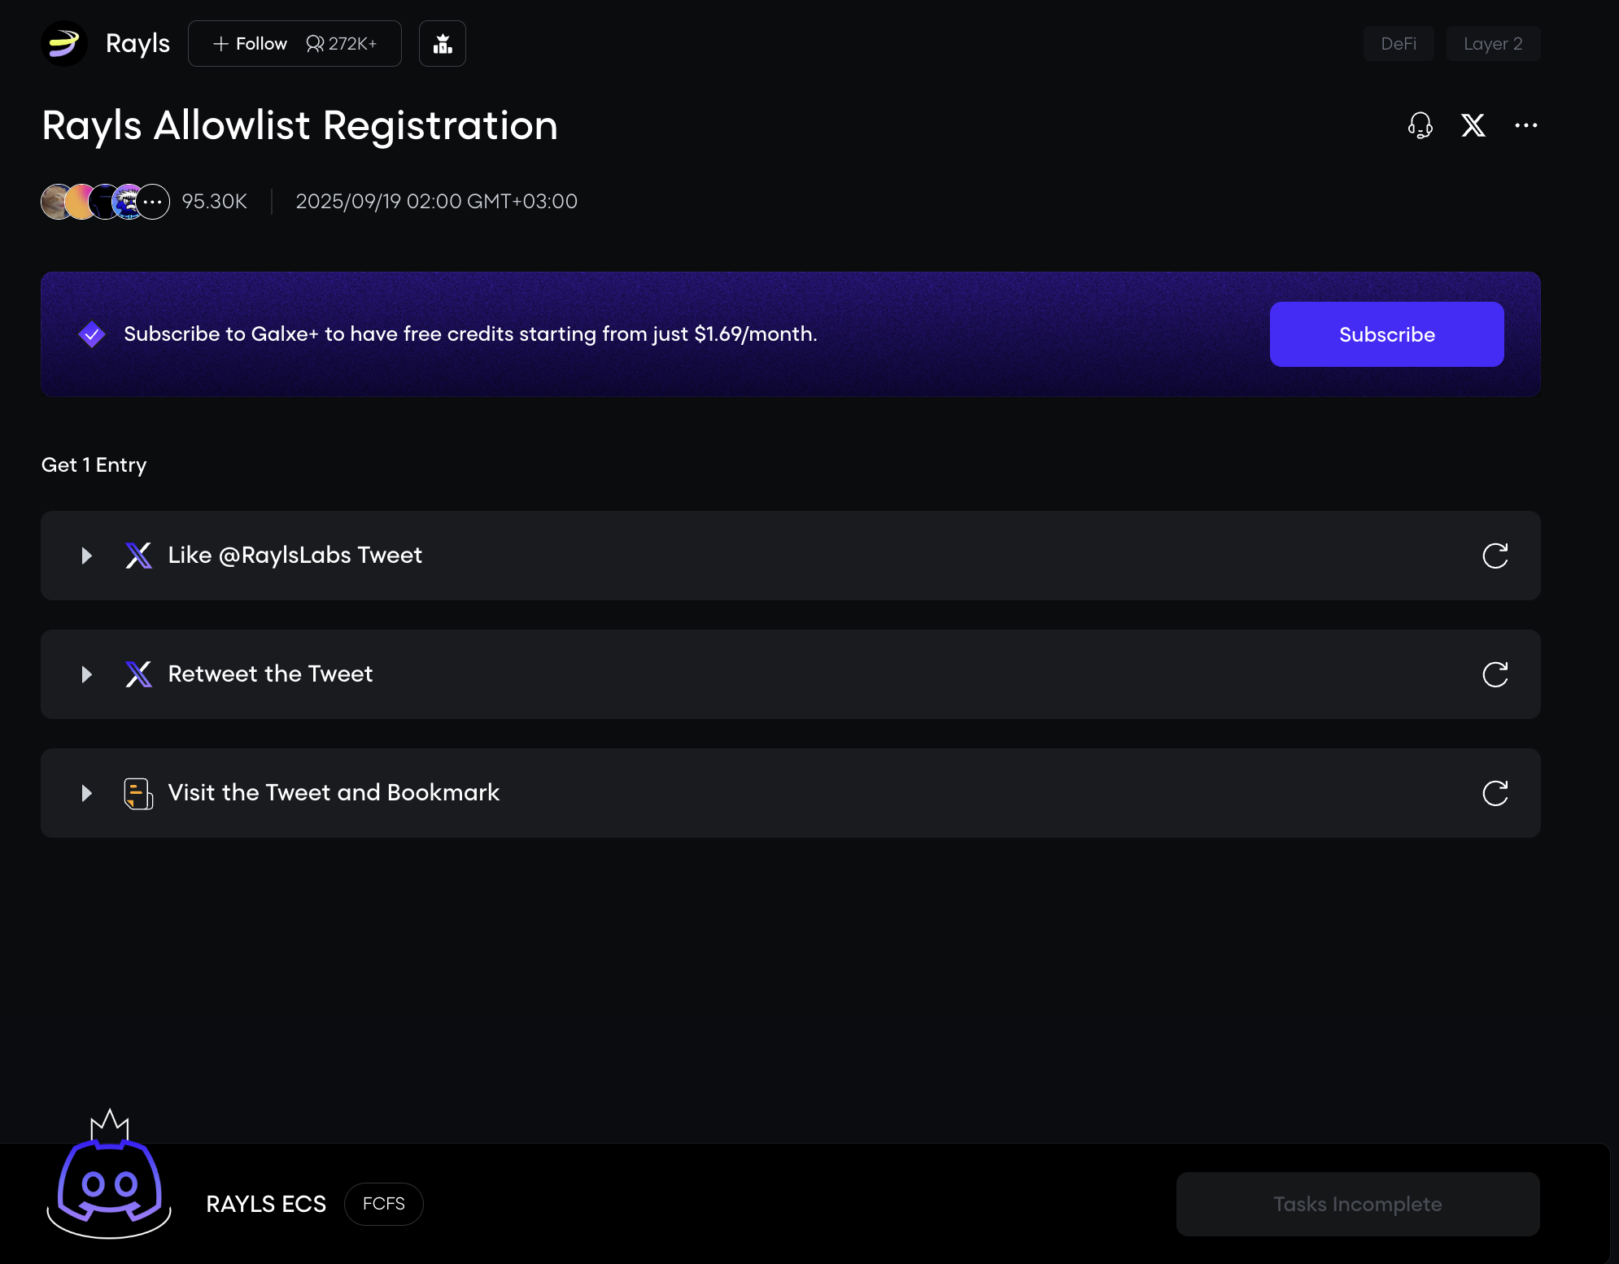This screenshot has height=1264, width=1619.
Task: Click the Subscribe button for Galxe+
Action: click(x=1386, y=334)
